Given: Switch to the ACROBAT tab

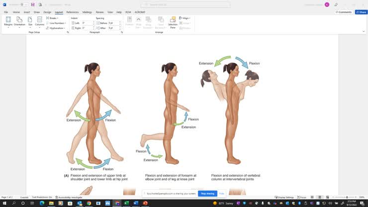Looking at the screenshot, I should click(x=140, y=12).
